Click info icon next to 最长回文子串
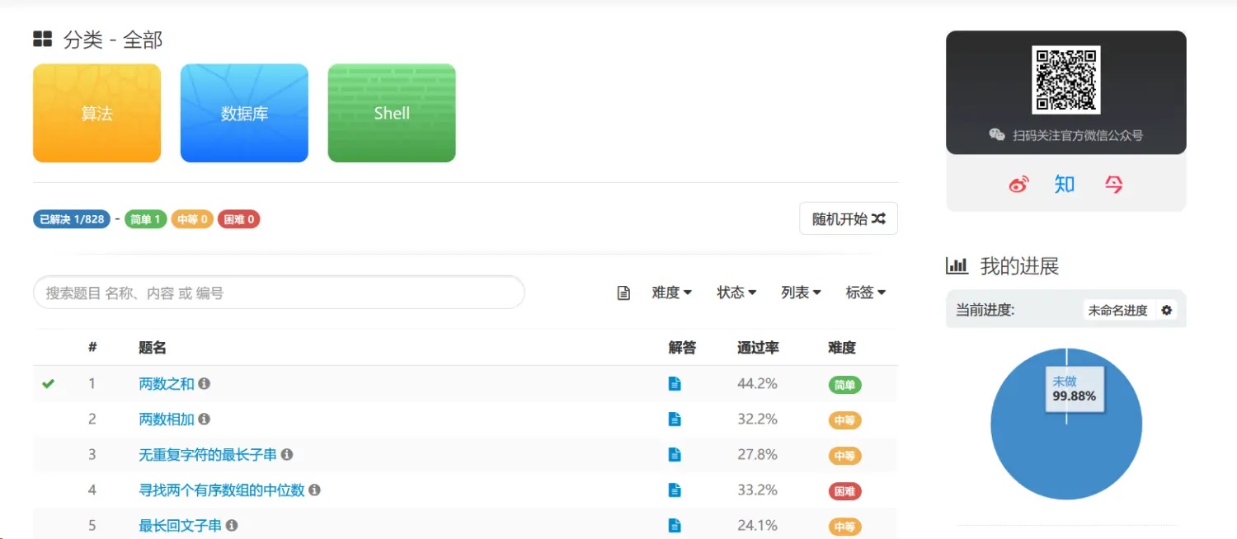This screenshot has width=1237, height=539. tap(232, 525)
